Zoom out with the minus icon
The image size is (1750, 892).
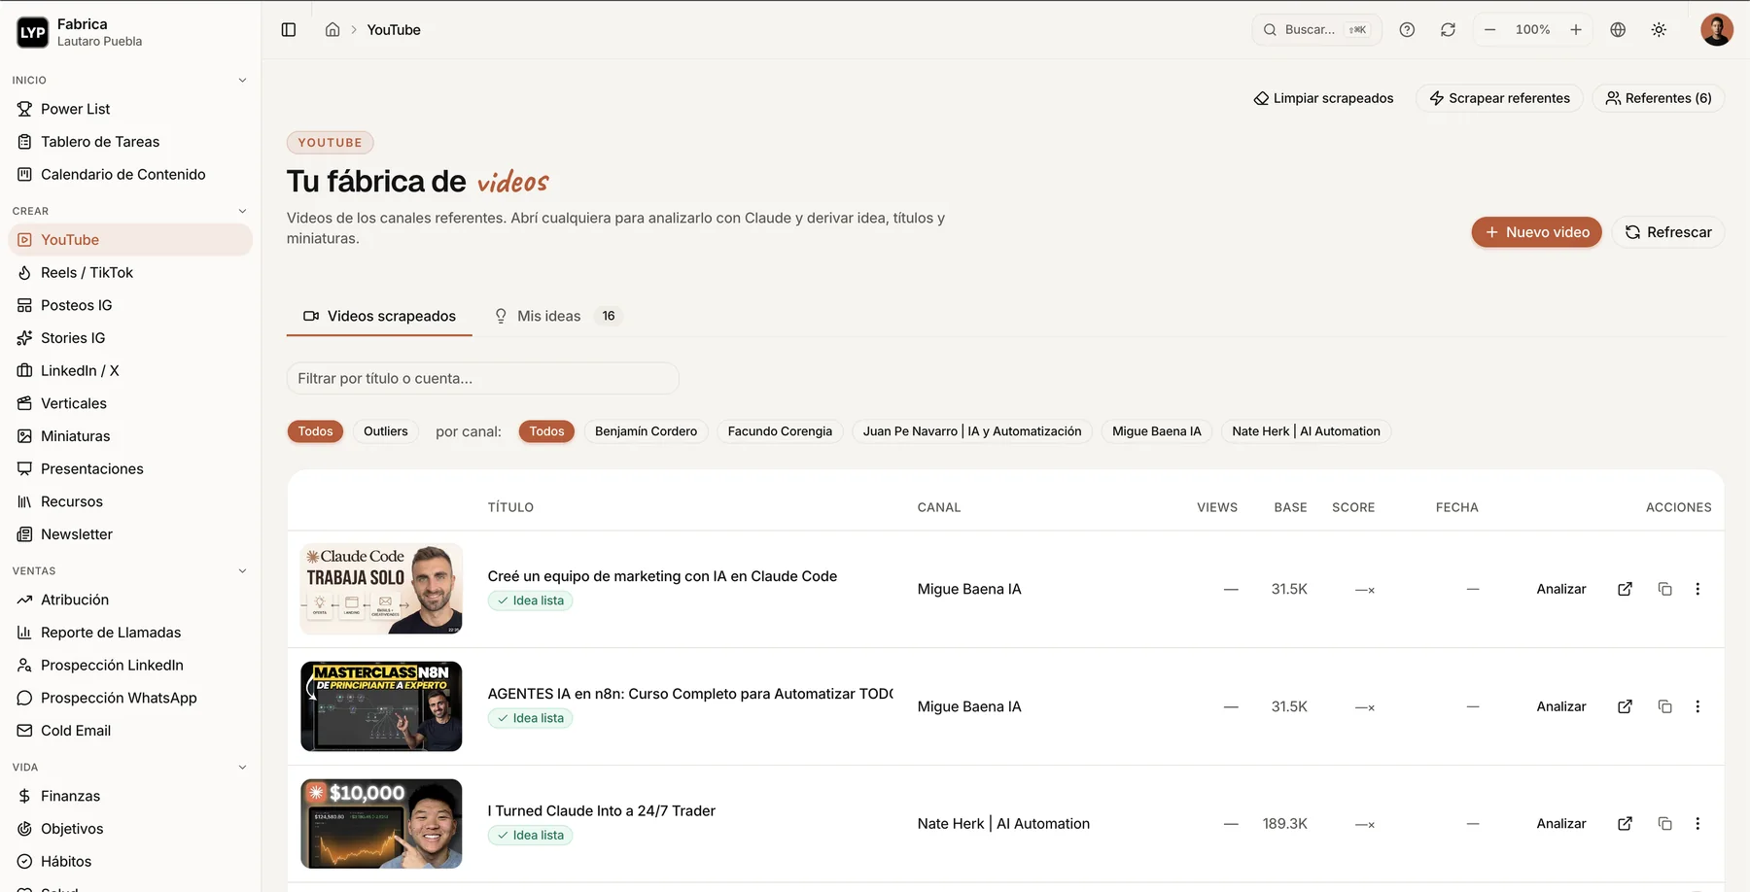coord(1489,30)
